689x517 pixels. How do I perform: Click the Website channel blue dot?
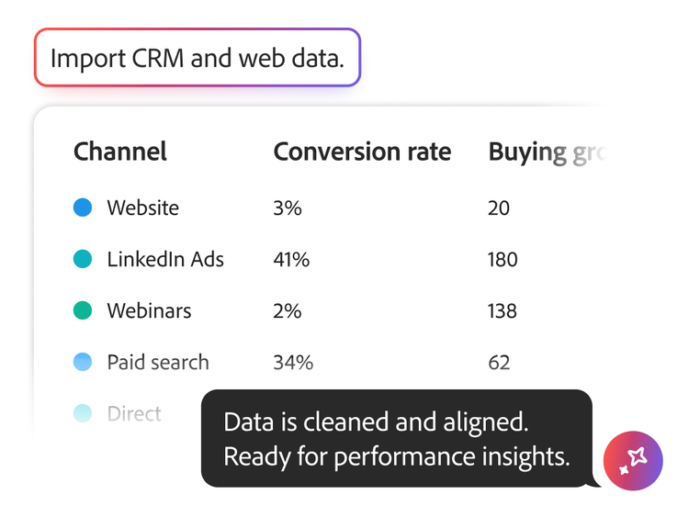coord(83,208)
